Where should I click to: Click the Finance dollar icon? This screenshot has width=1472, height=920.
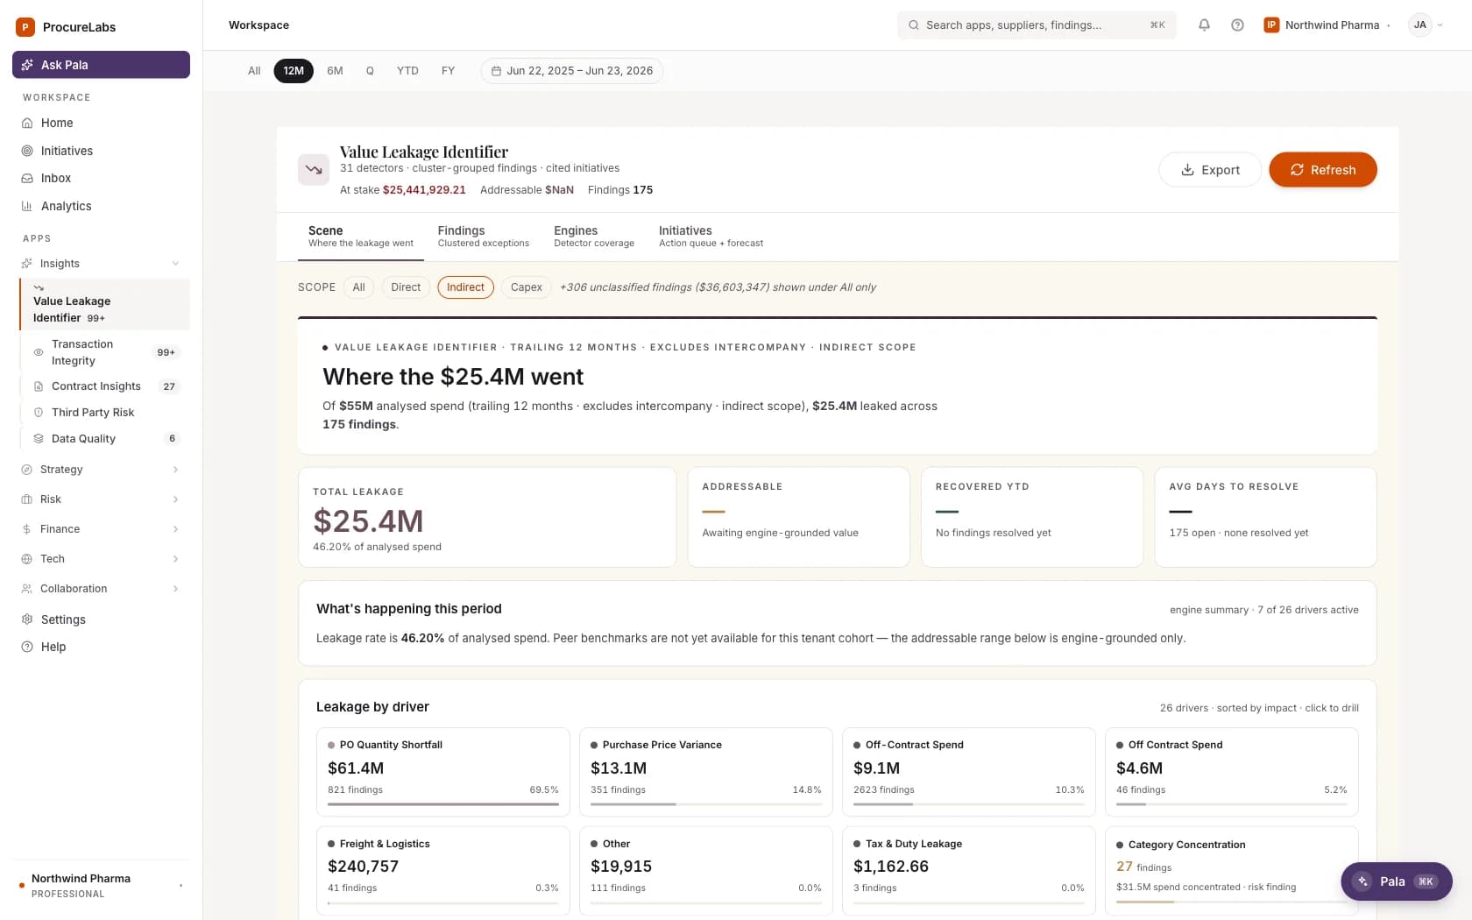coord(27,529)
